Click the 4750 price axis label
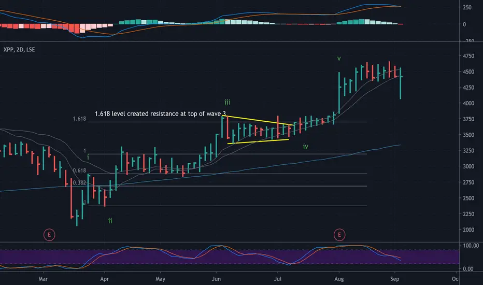Viewport: 483px width, 285px height. point(468,56)
